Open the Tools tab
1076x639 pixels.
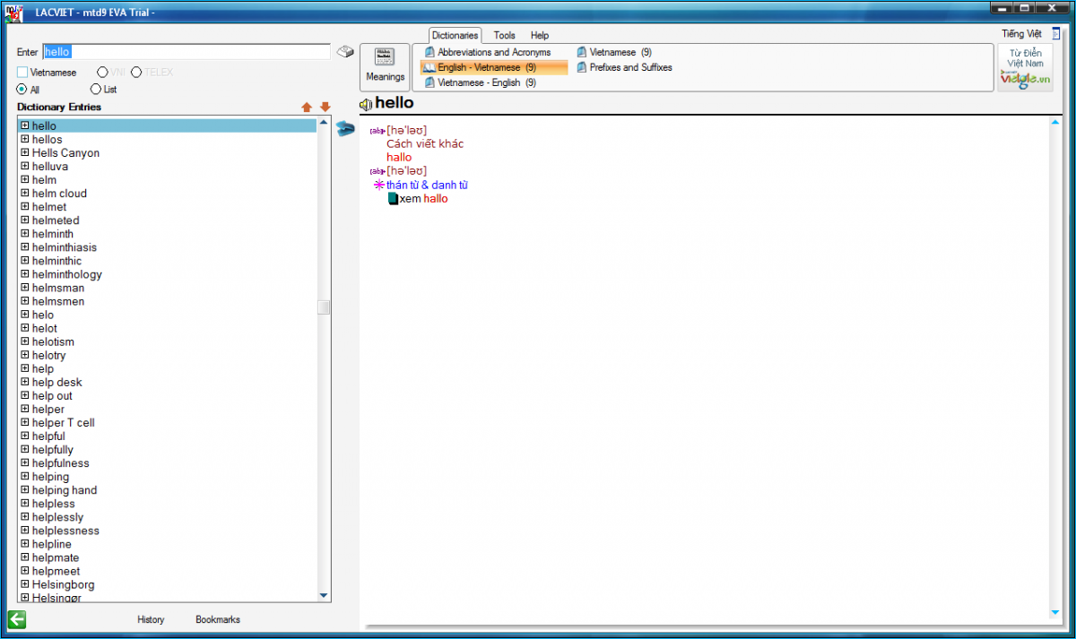[x=505, y=36]
